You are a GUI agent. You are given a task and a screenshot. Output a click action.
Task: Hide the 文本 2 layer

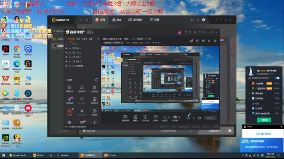[x=66, y=53]
